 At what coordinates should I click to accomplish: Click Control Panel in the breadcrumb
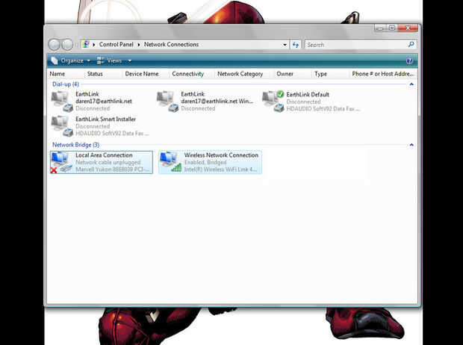(116, 44)
